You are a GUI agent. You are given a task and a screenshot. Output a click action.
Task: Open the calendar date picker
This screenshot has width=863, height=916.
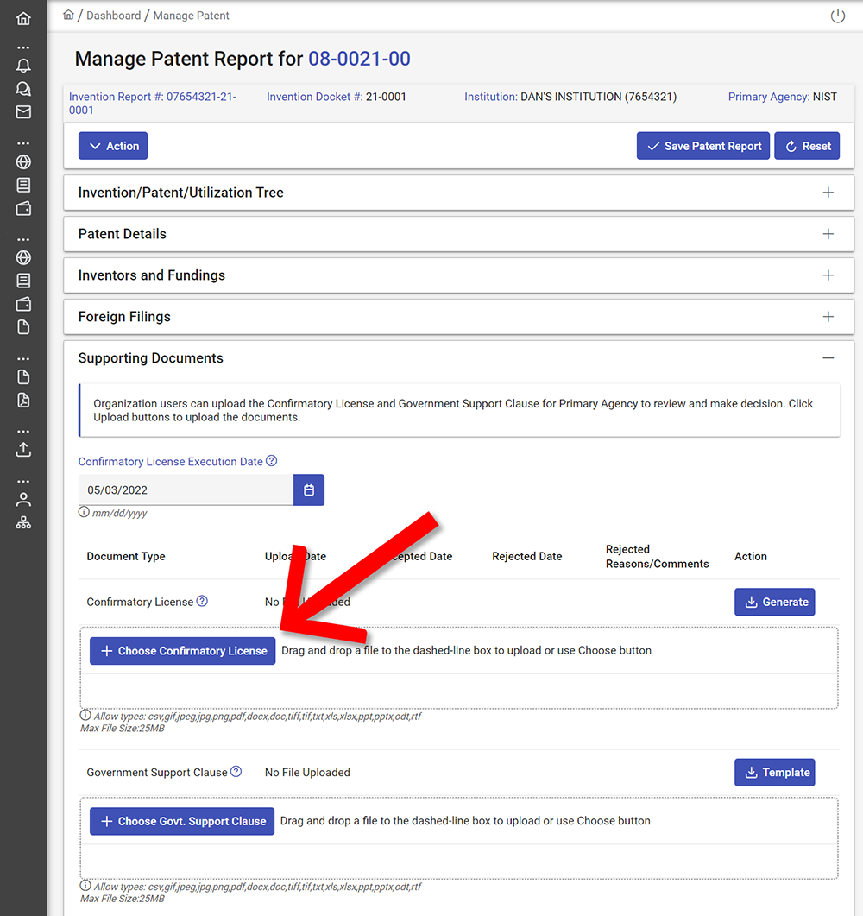[x=309, y=490]
